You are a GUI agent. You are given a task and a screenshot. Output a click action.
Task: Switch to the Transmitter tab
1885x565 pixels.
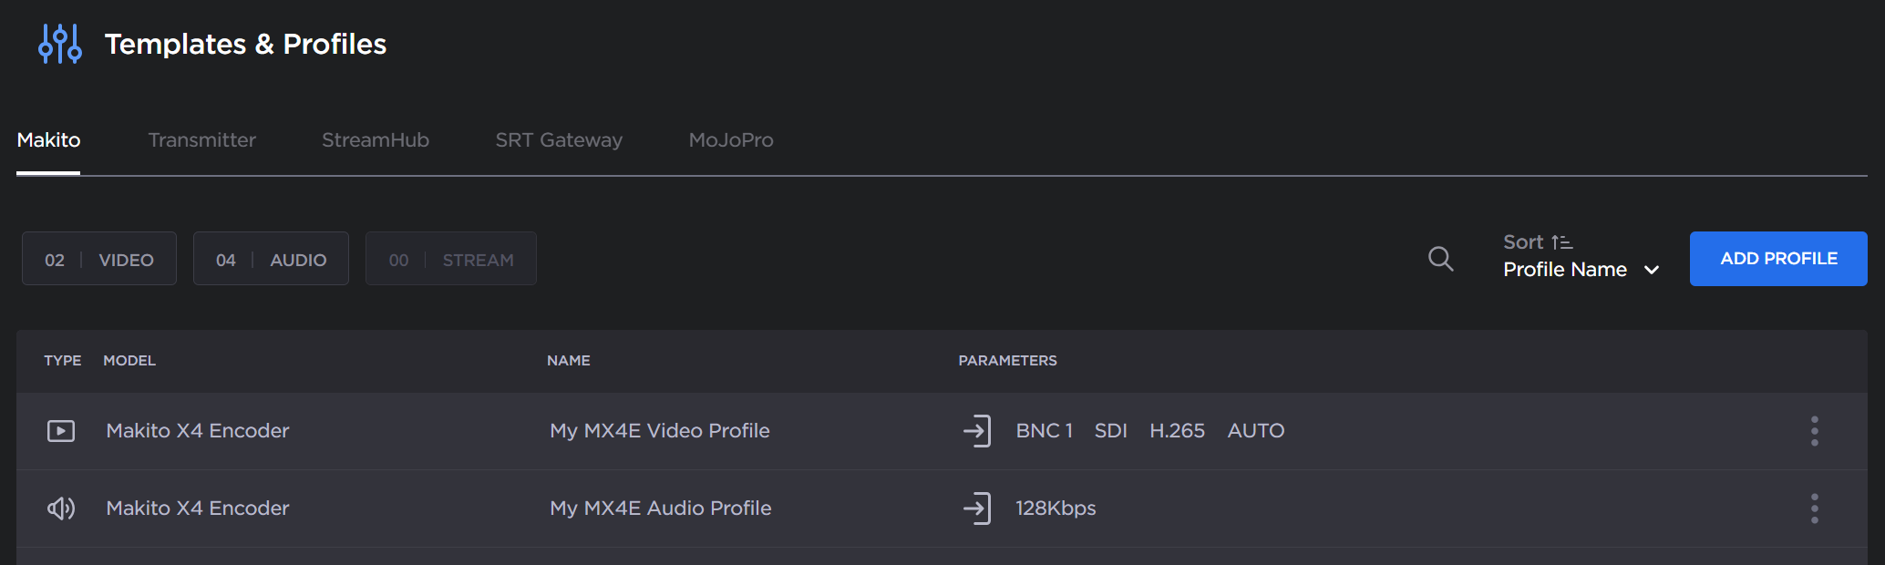click(x=201, y=139)
